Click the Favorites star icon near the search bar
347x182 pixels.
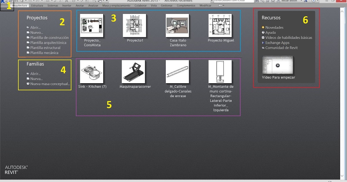pyautogui.click(x=273, y=1)
